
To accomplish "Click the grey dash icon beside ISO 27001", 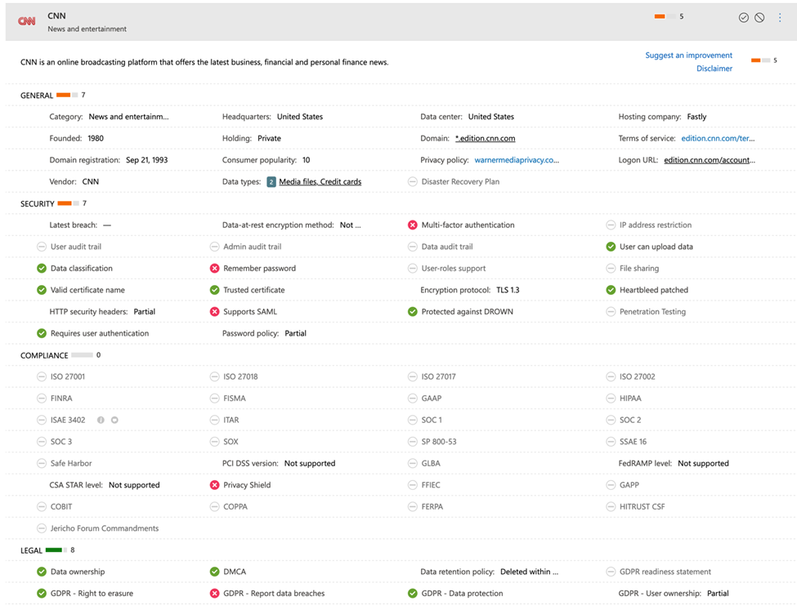I will (42, 377).
